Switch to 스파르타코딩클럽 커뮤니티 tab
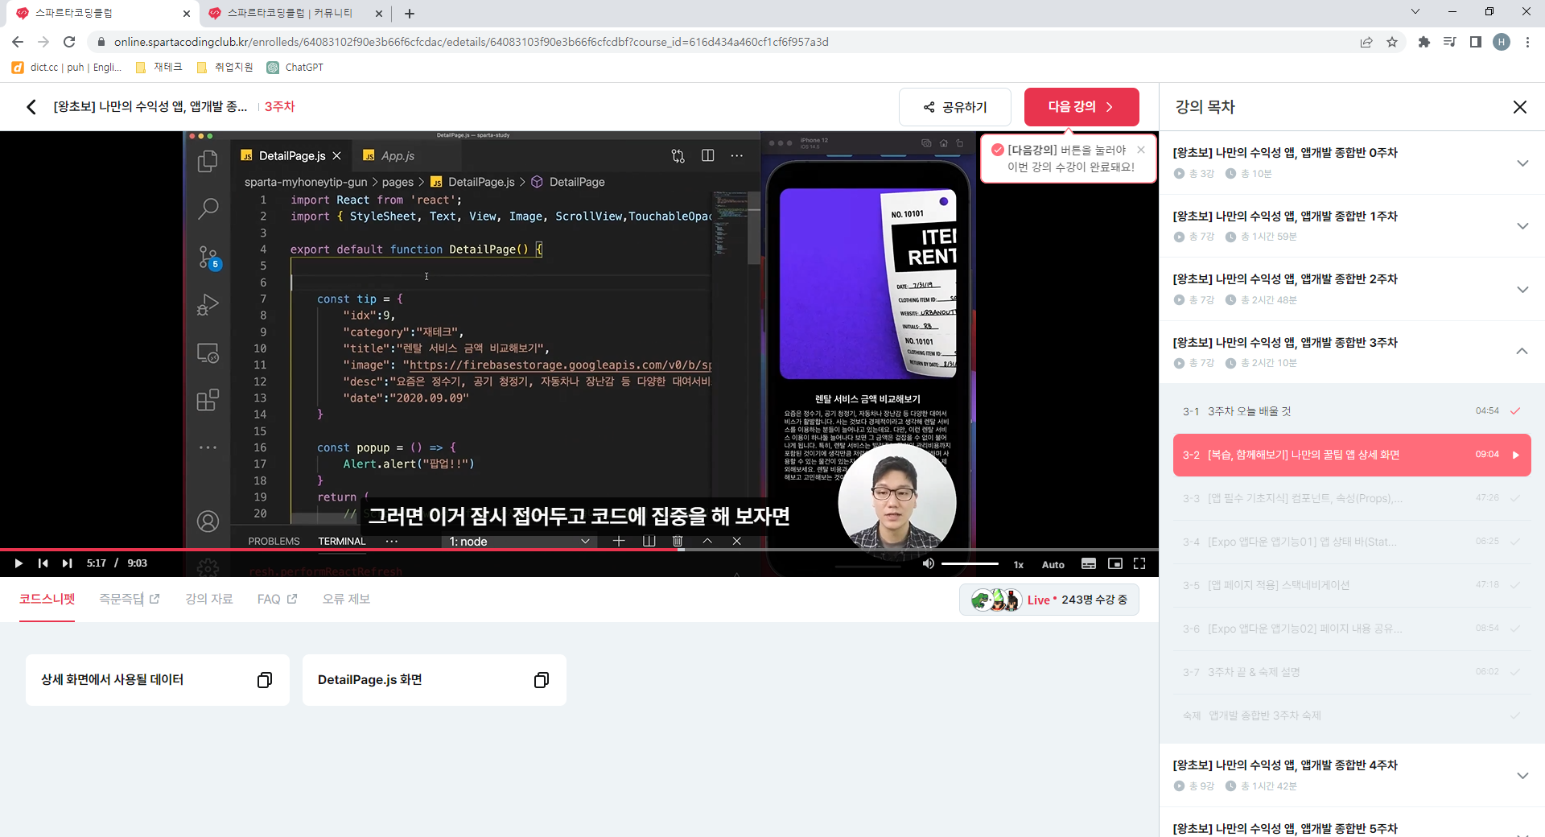 point(295,14)
